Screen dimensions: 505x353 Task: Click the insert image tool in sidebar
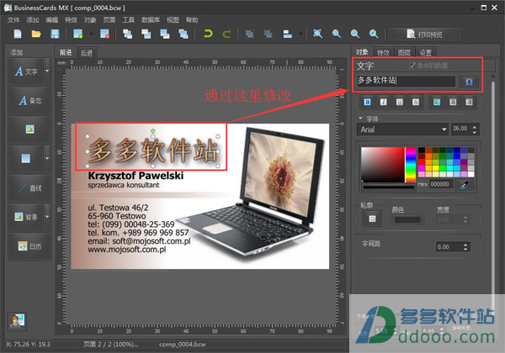(29, 129)
